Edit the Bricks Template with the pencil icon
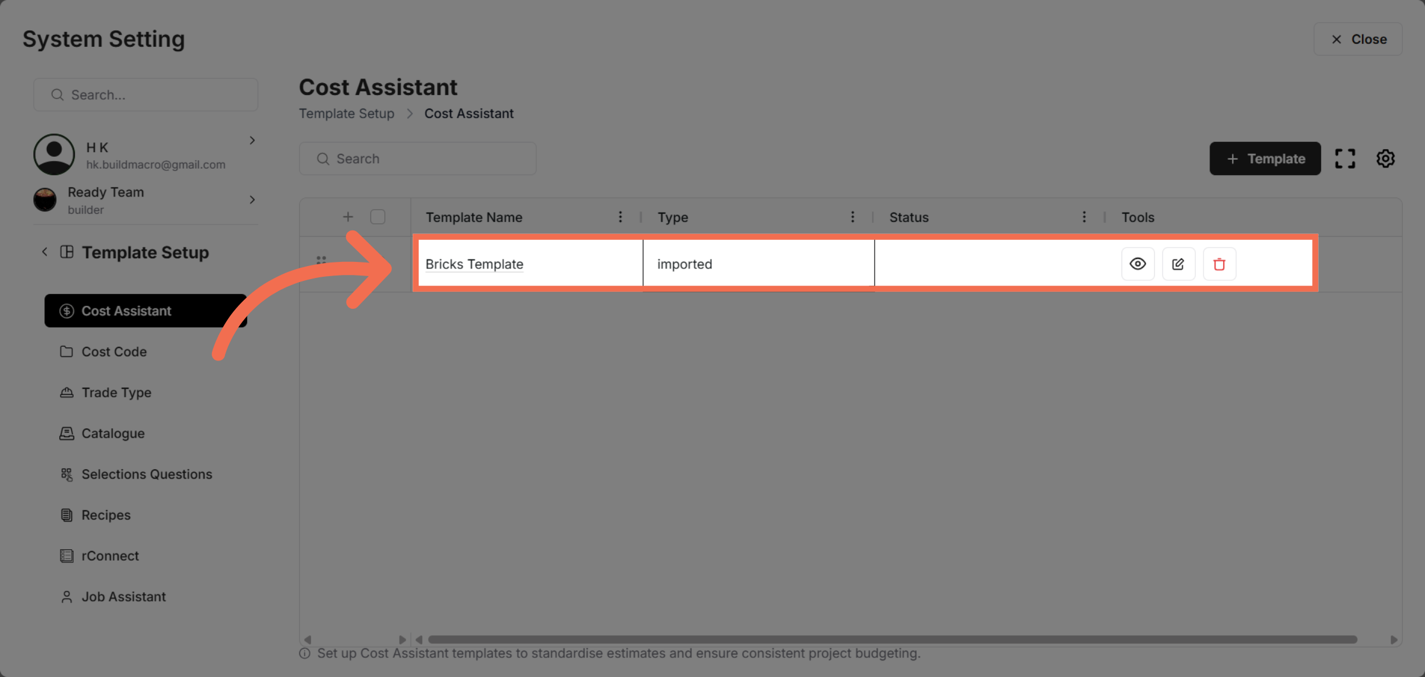Screen dimensions: 1425x677 click(1179, 263)
